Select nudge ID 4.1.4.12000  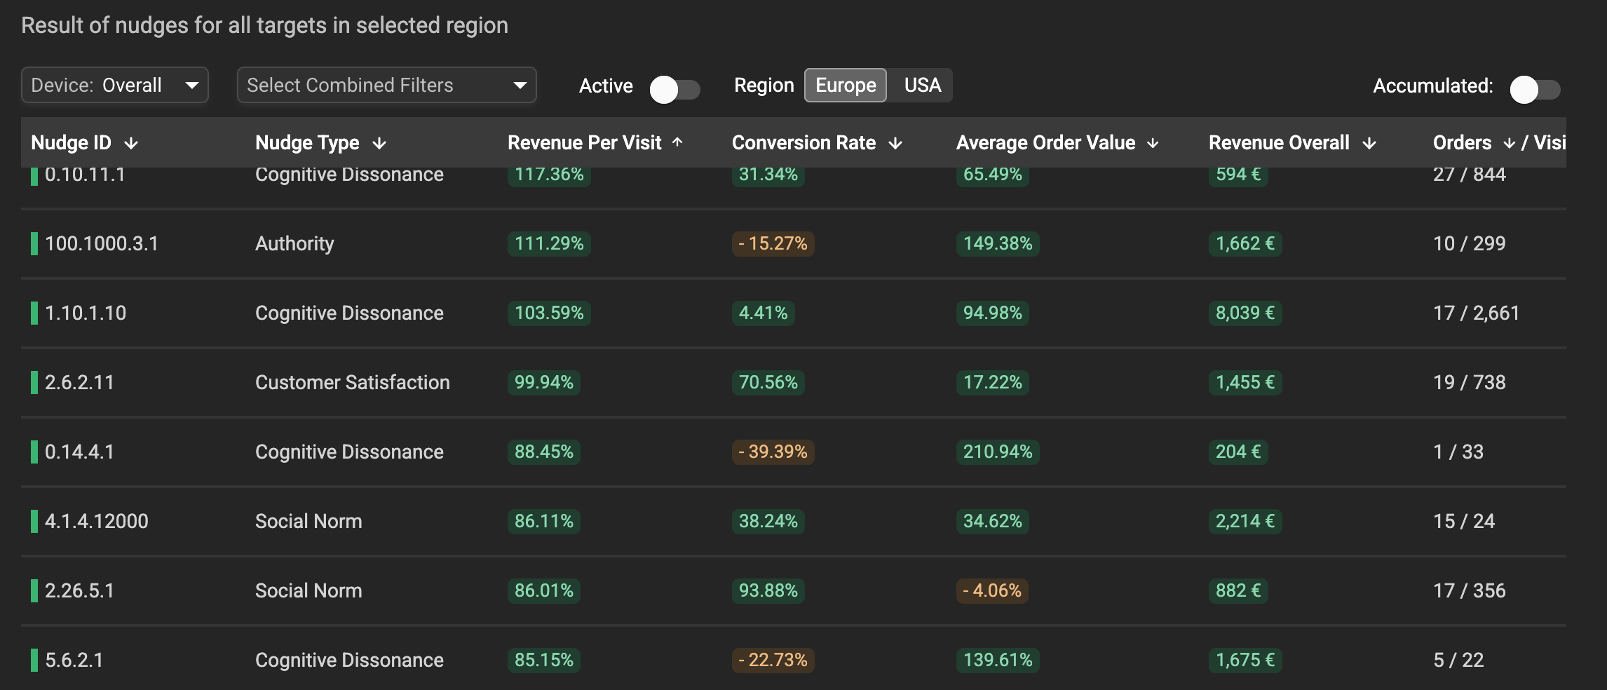coord(97,521)
